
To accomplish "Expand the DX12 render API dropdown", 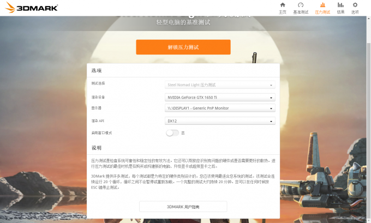I will [220, 120].
